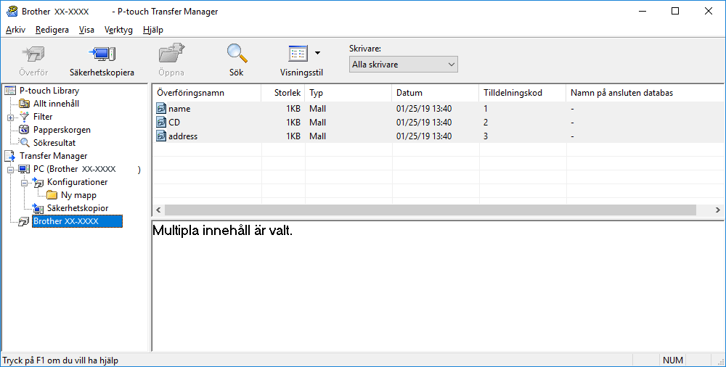Click the Transfer Manager icon
The width and height of the screenshot is (726, 367).
click(x=10, y=156)
